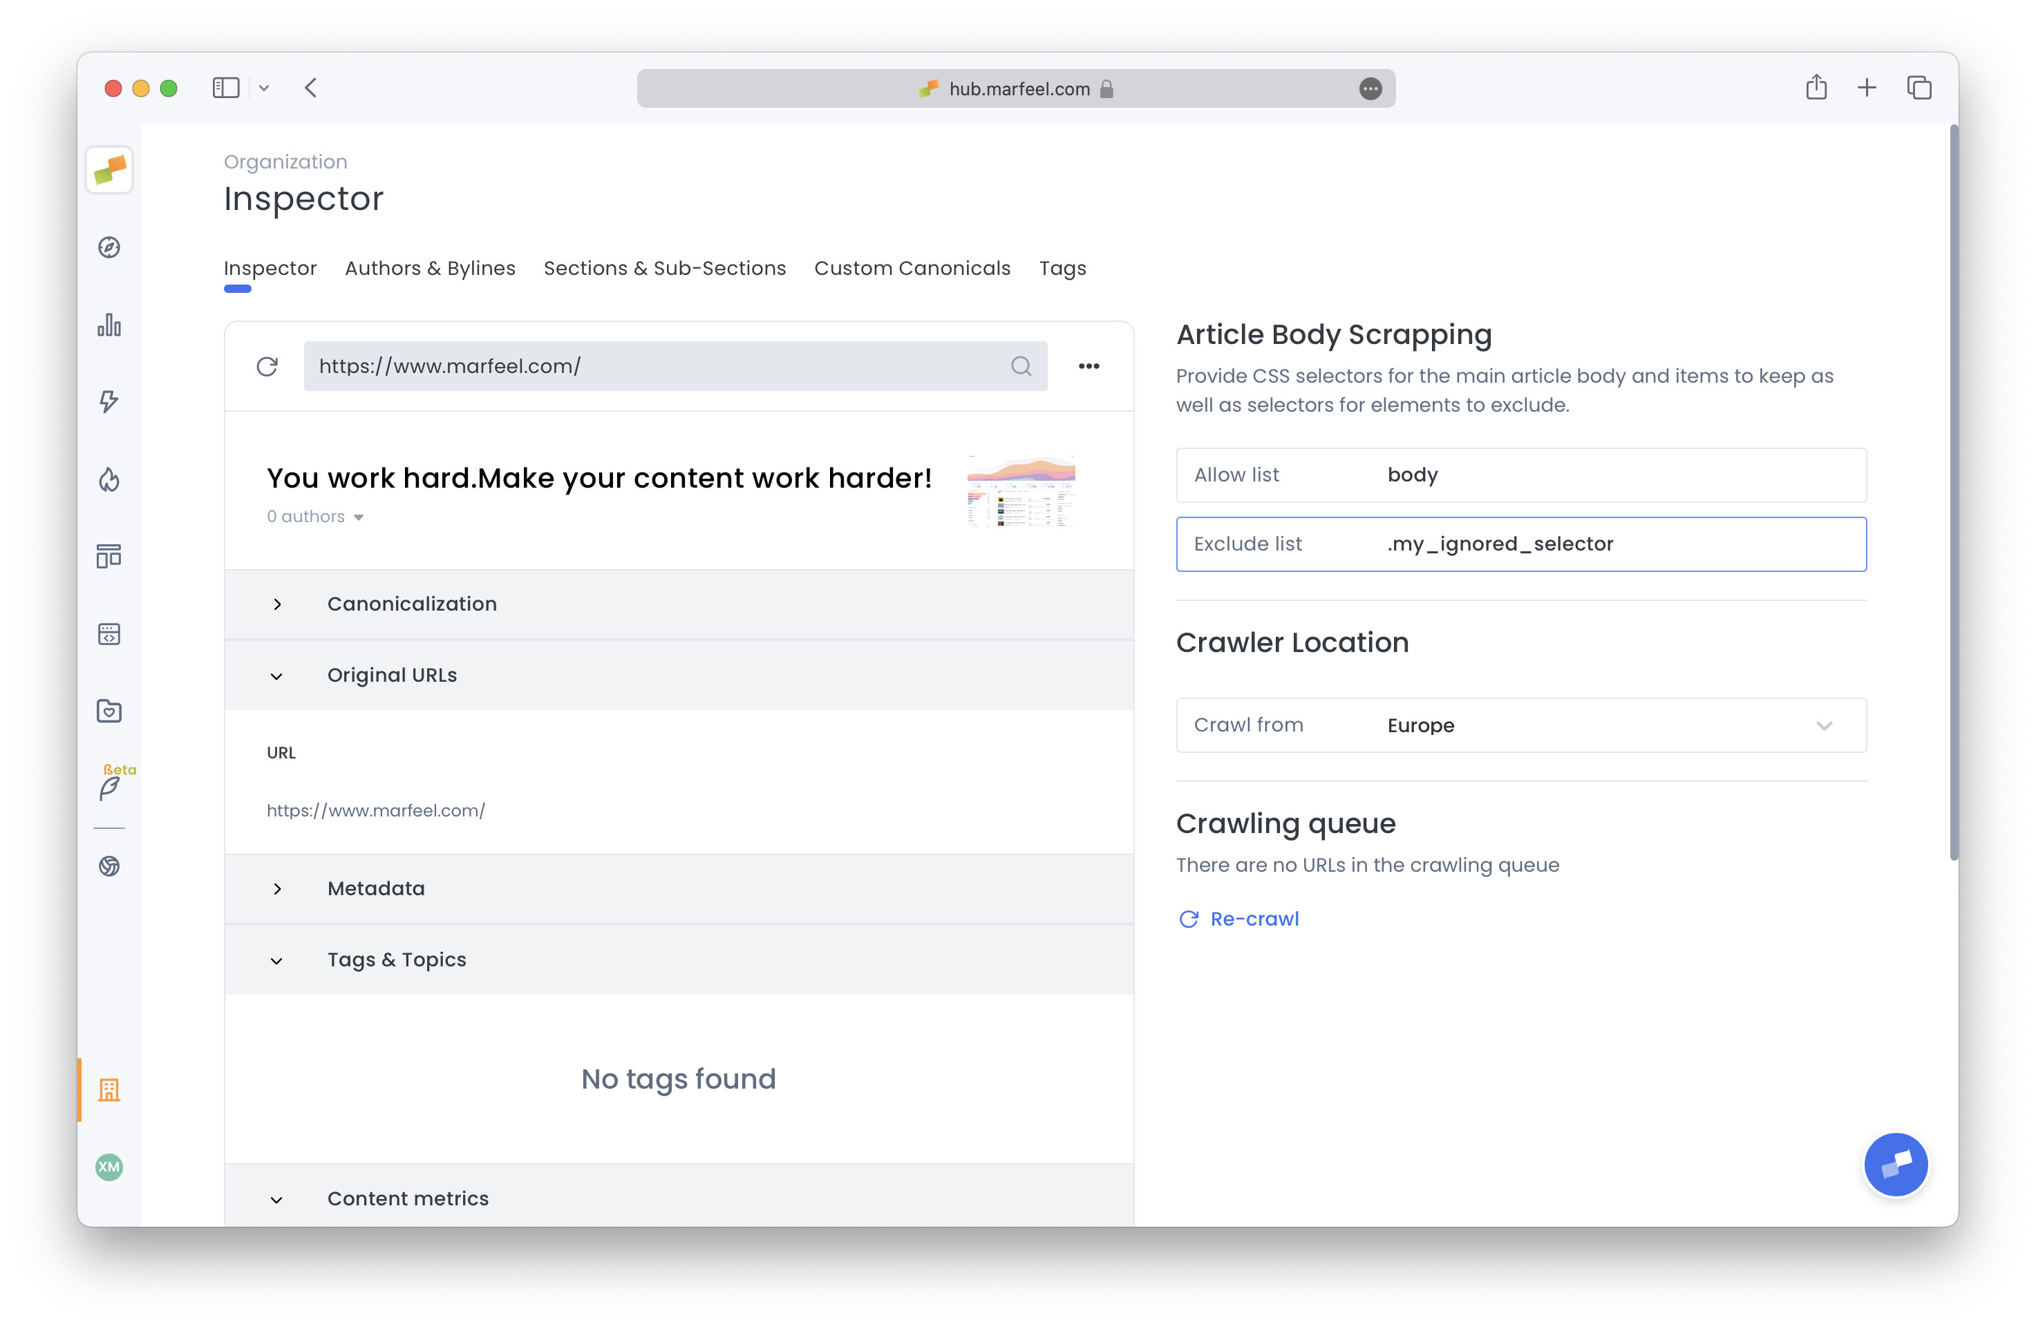Expand the 0 authors dropdown

(x=314, y=517)
